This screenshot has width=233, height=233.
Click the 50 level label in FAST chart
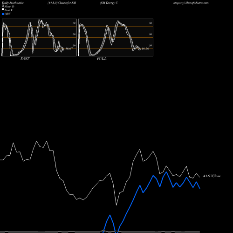coord(74,34)
